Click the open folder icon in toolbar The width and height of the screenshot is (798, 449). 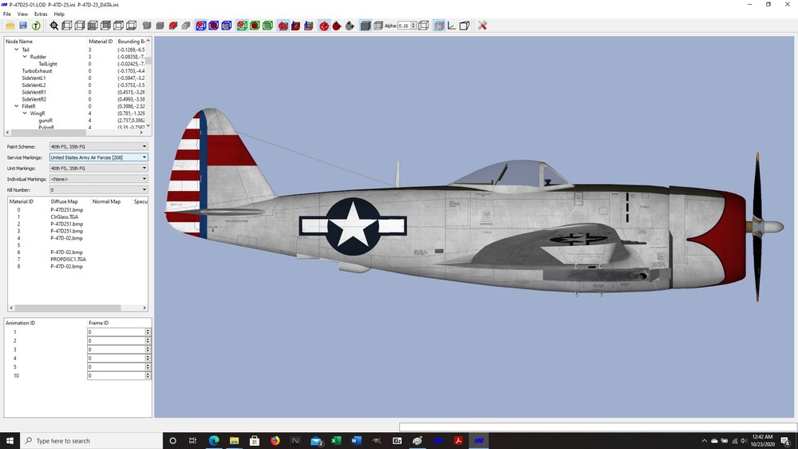[x=10, y=26]
